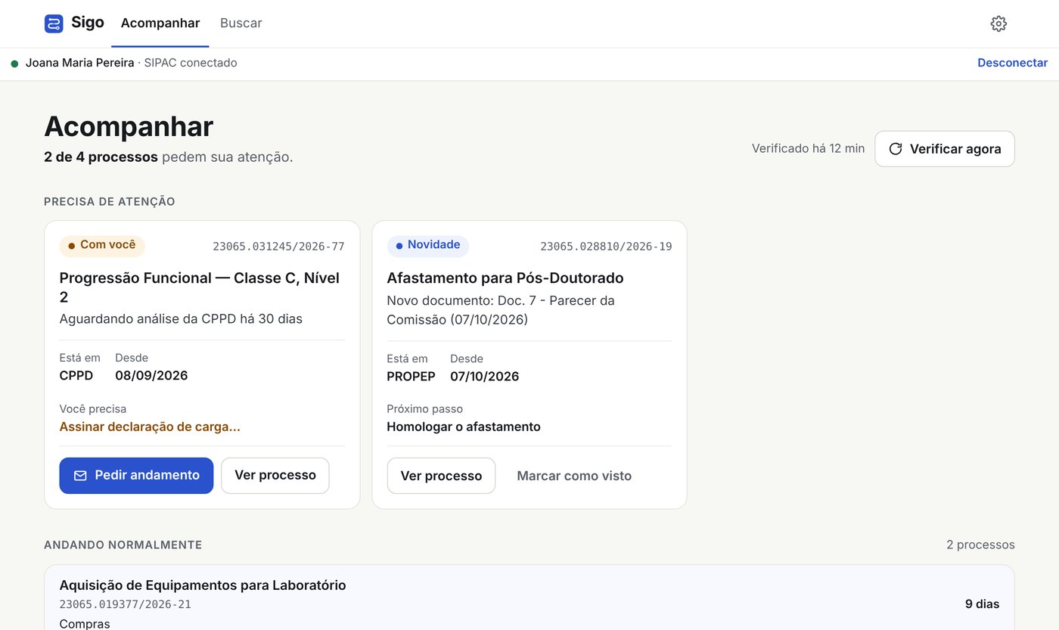Screen dimensions: 1059x630
Task: Click the date 07/10/2026 under Desde
Action: click(x=484, y=377)
